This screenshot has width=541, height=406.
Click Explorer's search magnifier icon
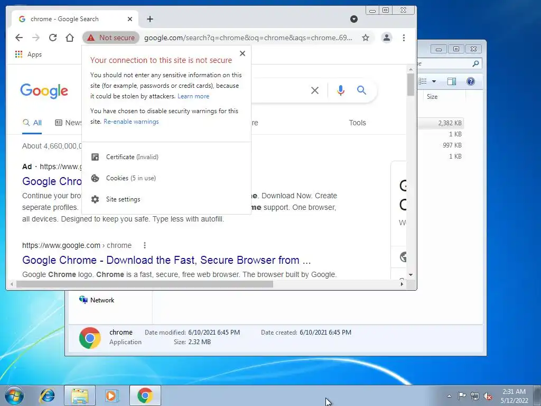(x=475, y=63)
